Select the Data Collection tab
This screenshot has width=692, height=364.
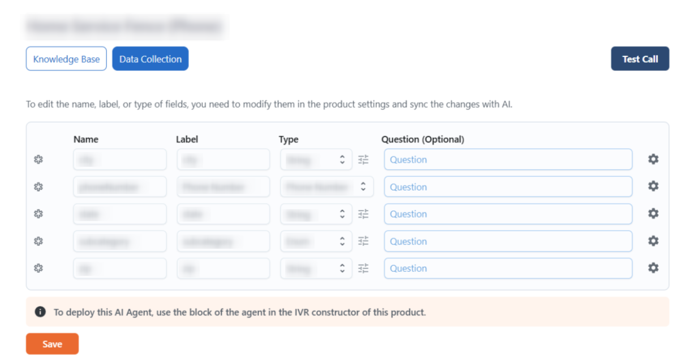(151, 59)
